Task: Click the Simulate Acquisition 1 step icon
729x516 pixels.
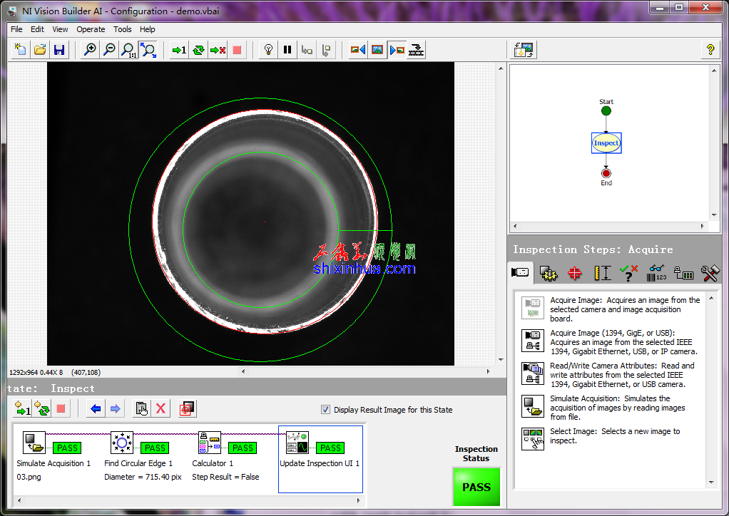Action: [34, 443]
